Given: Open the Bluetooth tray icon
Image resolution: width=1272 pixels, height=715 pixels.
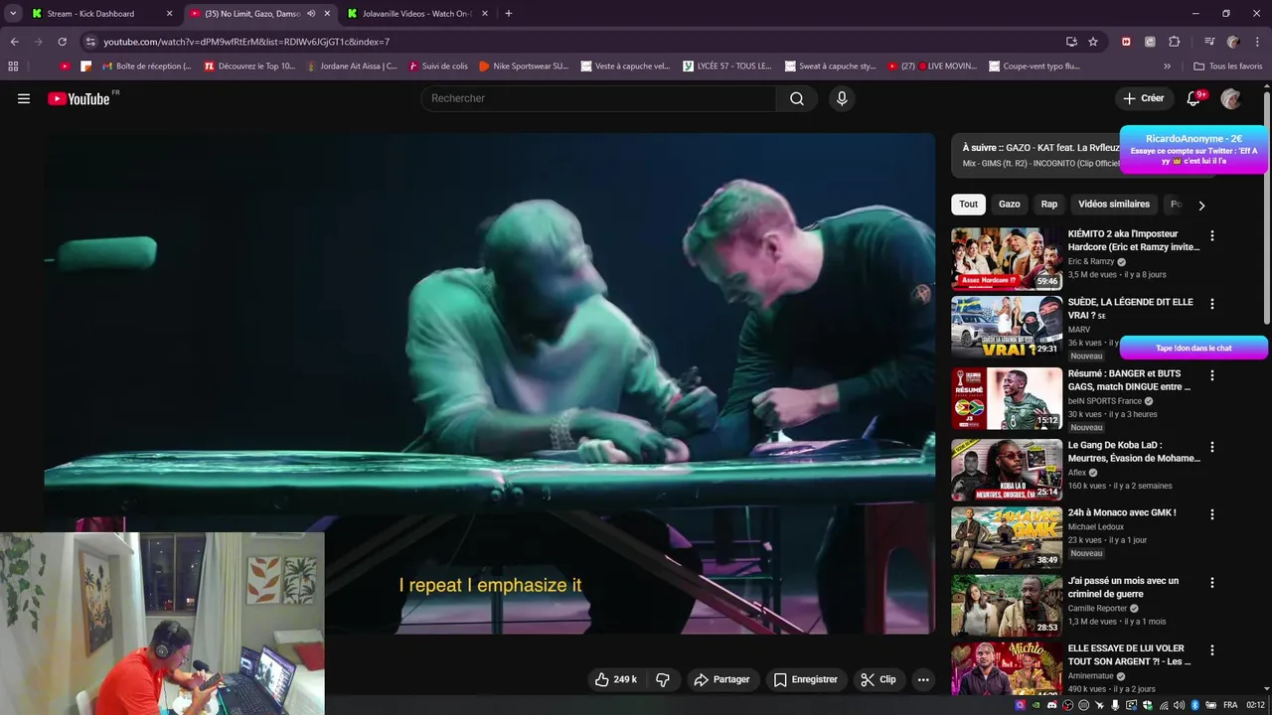Looking at the screenshot, I should [x=1195, y=705].
